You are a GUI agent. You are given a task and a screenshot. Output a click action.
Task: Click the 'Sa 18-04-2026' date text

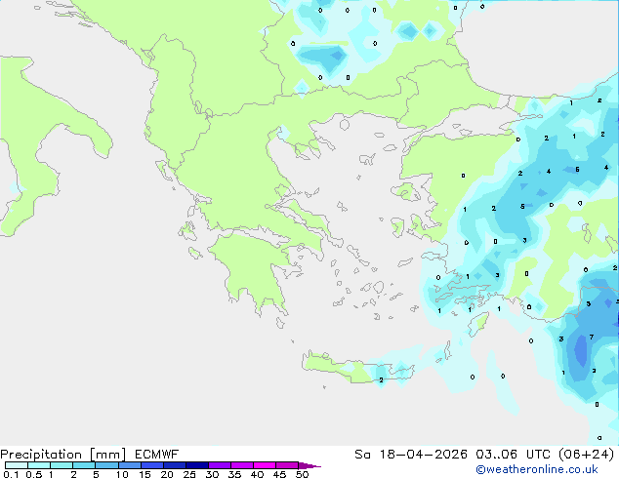click(x=411, y=455)
